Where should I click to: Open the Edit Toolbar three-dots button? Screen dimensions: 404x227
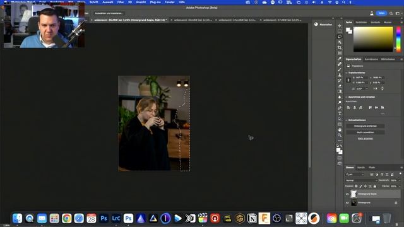[340, 141]
